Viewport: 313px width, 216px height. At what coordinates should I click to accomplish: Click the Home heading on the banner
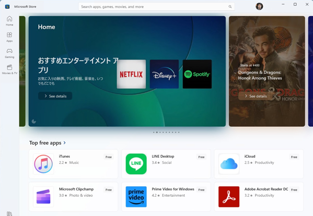point(47,27)
